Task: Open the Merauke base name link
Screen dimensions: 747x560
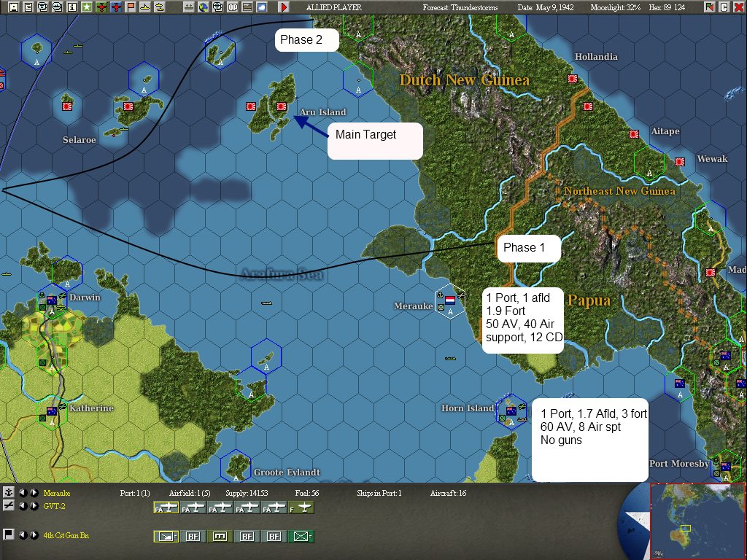Action: click(57, 493)
